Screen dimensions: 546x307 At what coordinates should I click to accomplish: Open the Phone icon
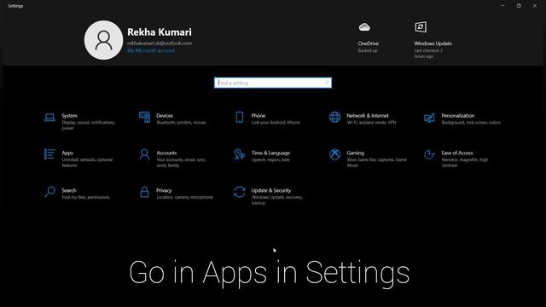click(240, 118)
